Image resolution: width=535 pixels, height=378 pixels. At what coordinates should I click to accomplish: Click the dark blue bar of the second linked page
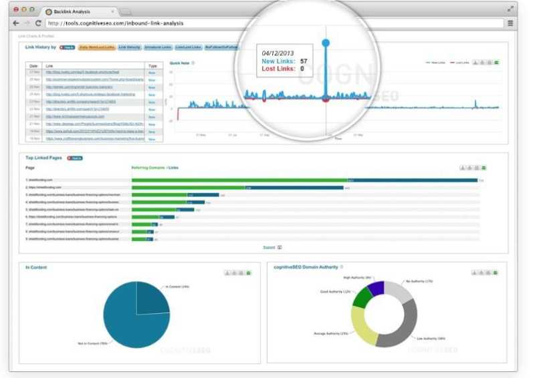pyautogui.click(x=294, y=188)
